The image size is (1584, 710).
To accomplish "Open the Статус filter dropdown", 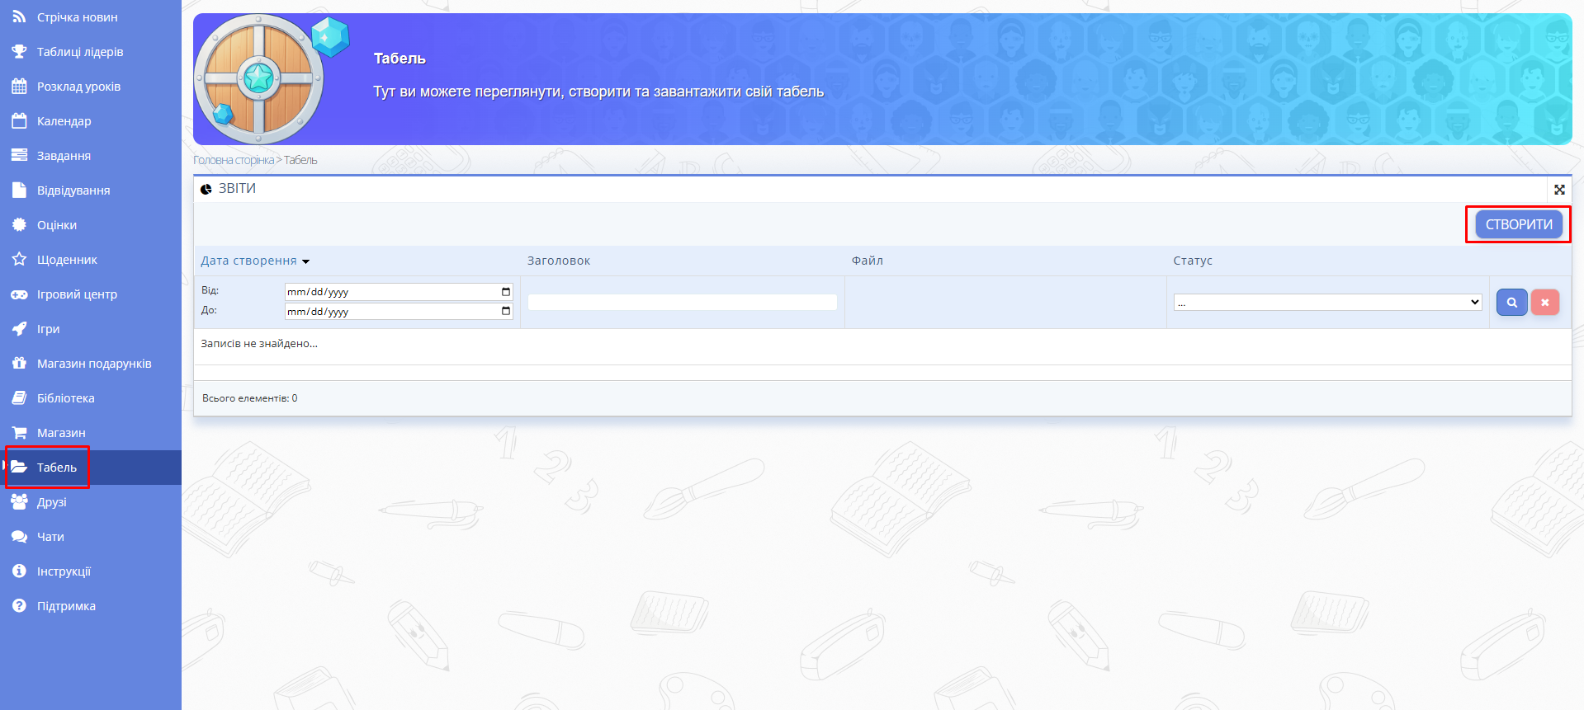I will click(x=1327, y=303).
